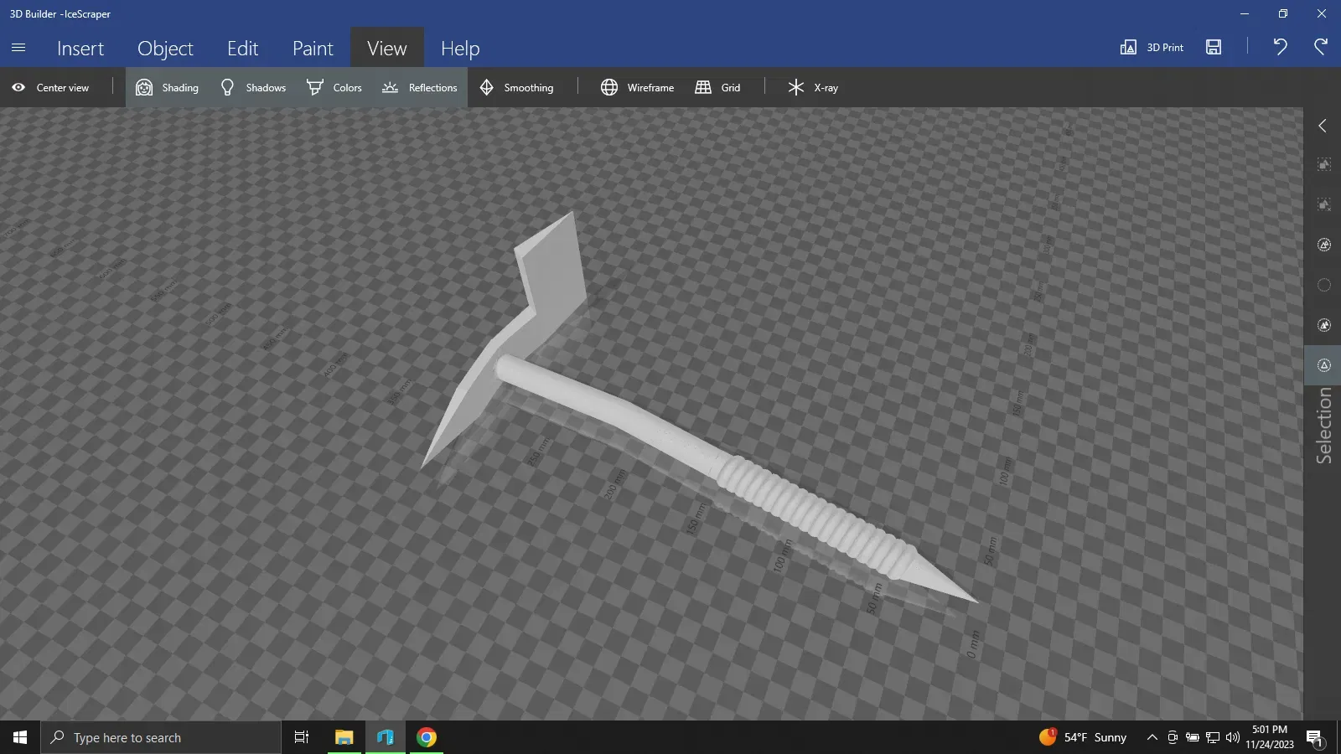Open the Edit menu
This screenshot has width=1341, height=754.
242,49
